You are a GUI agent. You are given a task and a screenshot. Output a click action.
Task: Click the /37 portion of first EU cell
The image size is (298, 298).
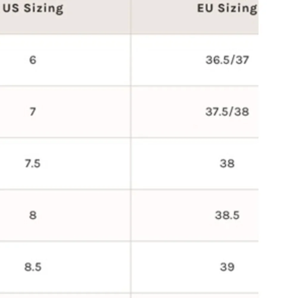coord(240,60)
